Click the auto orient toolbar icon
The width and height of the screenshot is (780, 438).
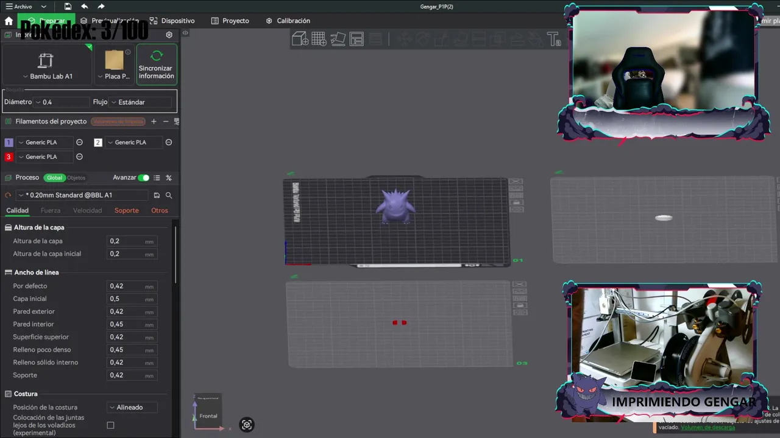[x=338, y=40]
